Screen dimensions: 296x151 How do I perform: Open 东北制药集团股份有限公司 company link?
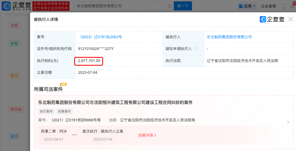point(229,37)
